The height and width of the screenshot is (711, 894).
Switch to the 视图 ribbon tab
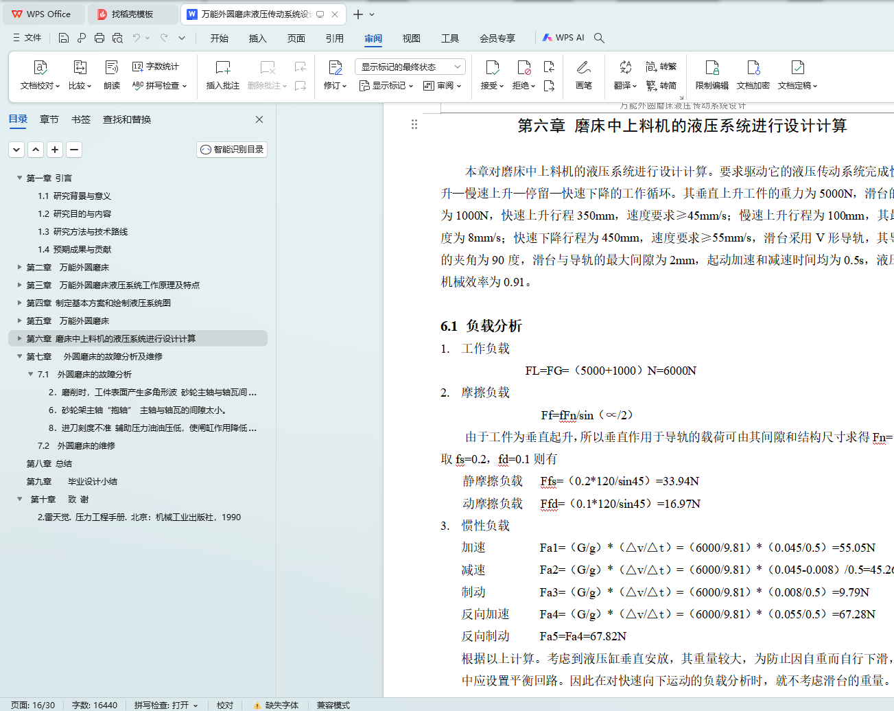coord(412,38)
